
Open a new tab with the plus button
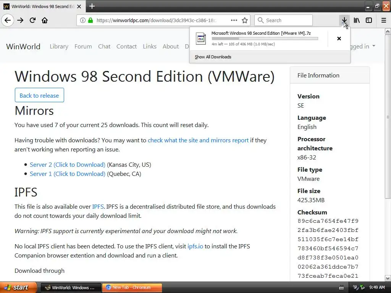click(x=92, y=6)
